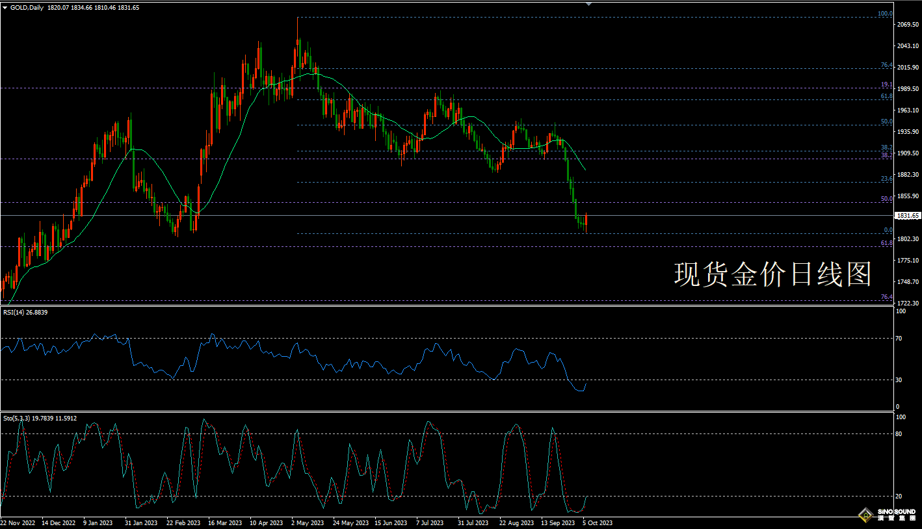
Task: Open the GOLD,Daily dropdown arrow
Action: pos(5,8)
